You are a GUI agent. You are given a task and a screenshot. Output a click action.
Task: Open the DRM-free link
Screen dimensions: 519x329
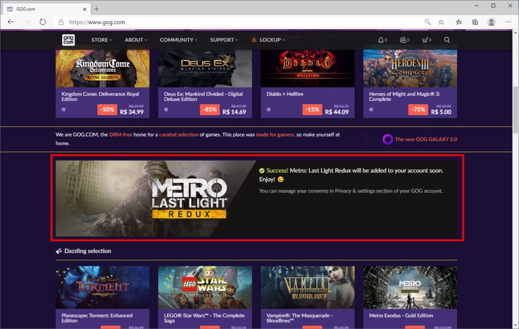click(x=121, y=135)
